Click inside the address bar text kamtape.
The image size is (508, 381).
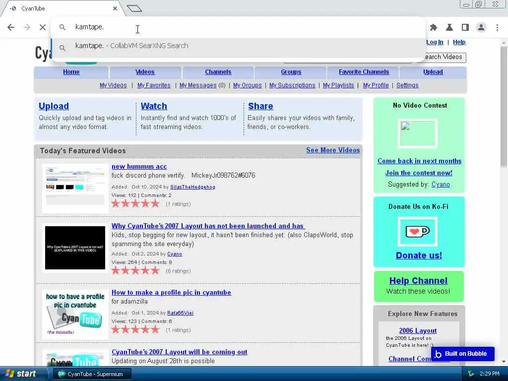89,27
